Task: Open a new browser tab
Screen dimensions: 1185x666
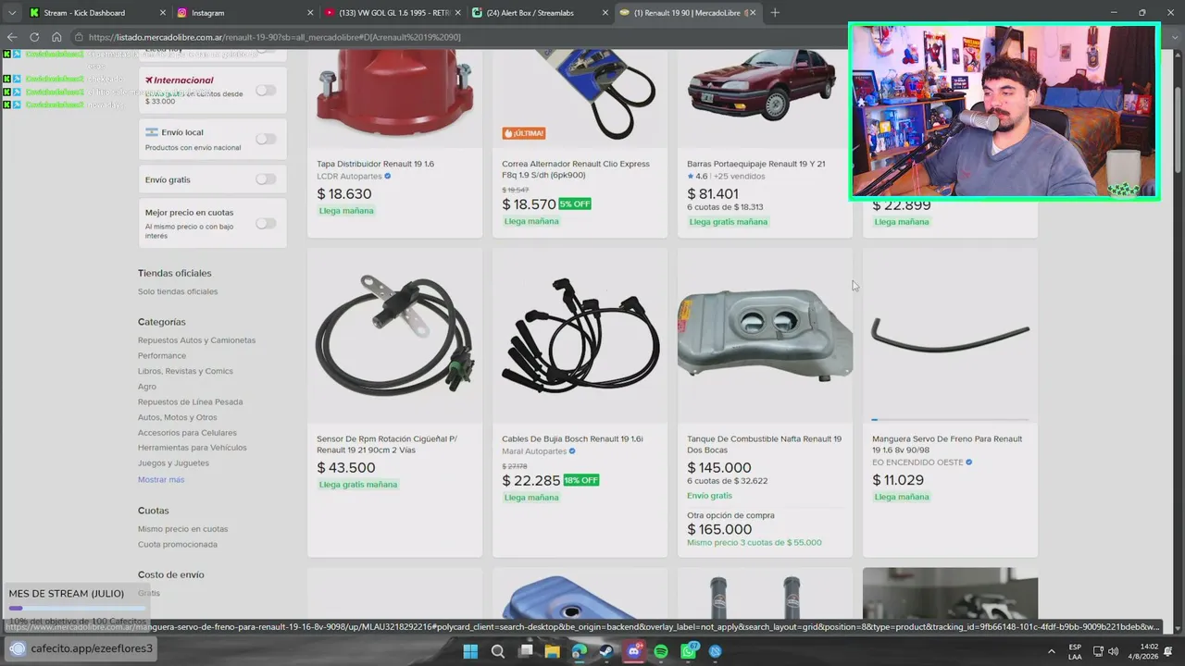Action: tap(775, 13)
